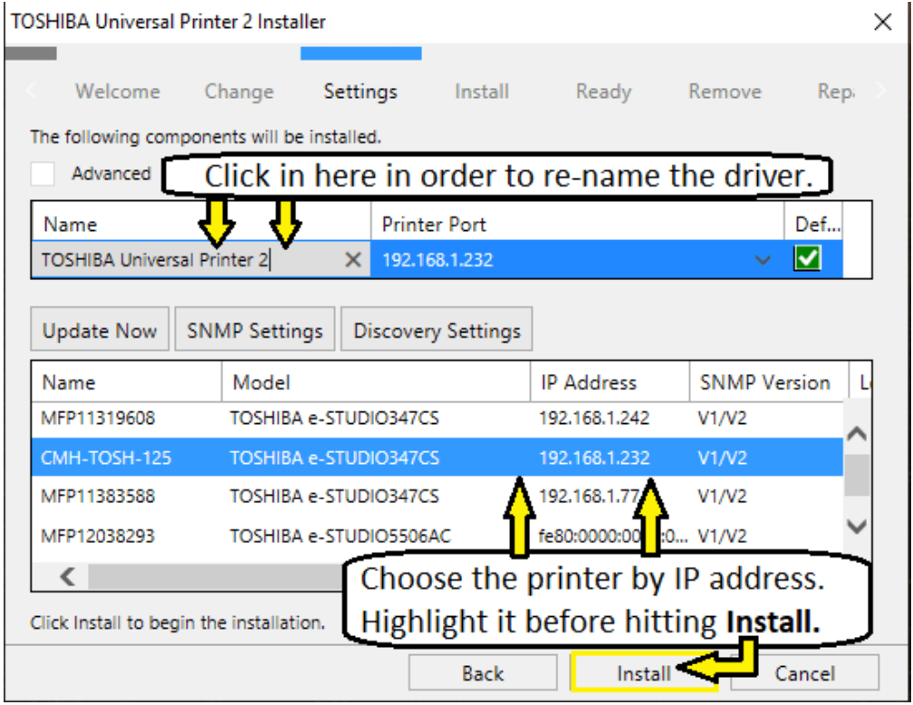The width and height of the screenshot is (913, 705).
Task: Sort printers by the IP Address column header
Action: tap(610, 382)
